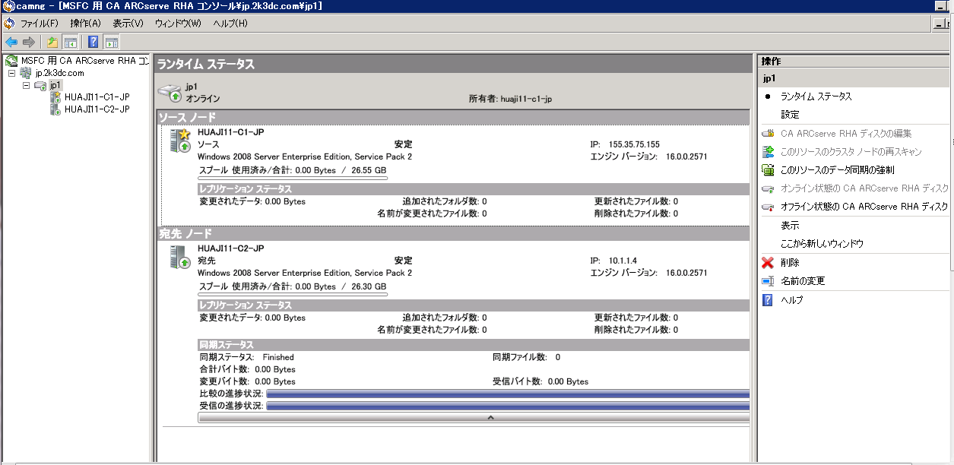The width and height of the screenshot is (954, 465).
Task: Select jp.2k3dc.com in the tree
Action: pyautogui.click(x=59, y=73)
